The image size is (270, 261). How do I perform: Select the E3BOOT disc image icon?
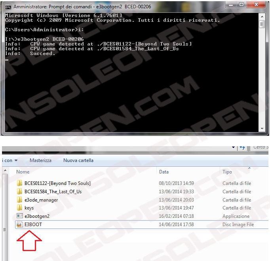19,225
